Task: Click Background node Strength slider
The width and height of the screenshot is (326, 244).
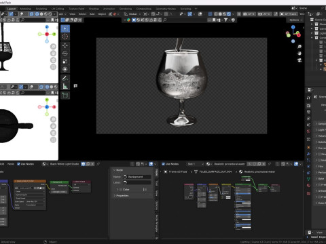Action: 59,192
